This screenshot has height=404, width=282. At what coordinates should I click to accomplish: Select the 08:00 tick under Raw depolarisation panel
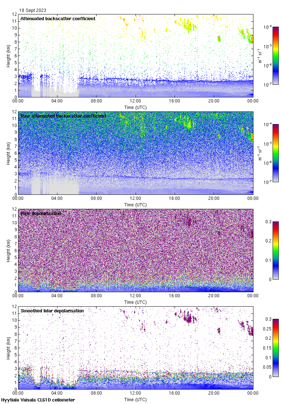(x=97, y=297)
